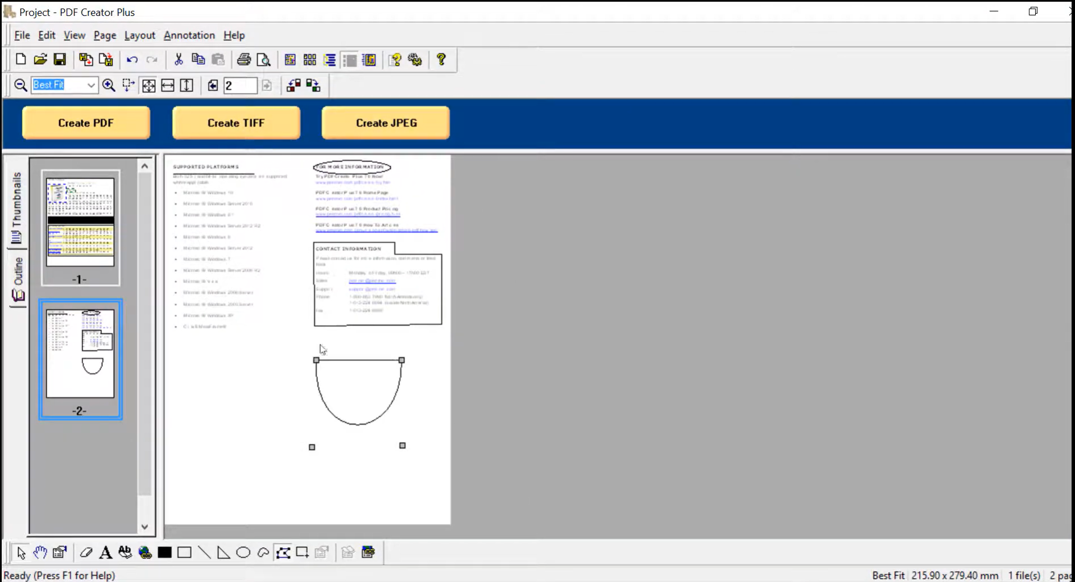Image resolution: width=1075 pixels, height=582 pixels.
Task: Fit the page to height
Action: click(x=187, y=85)
